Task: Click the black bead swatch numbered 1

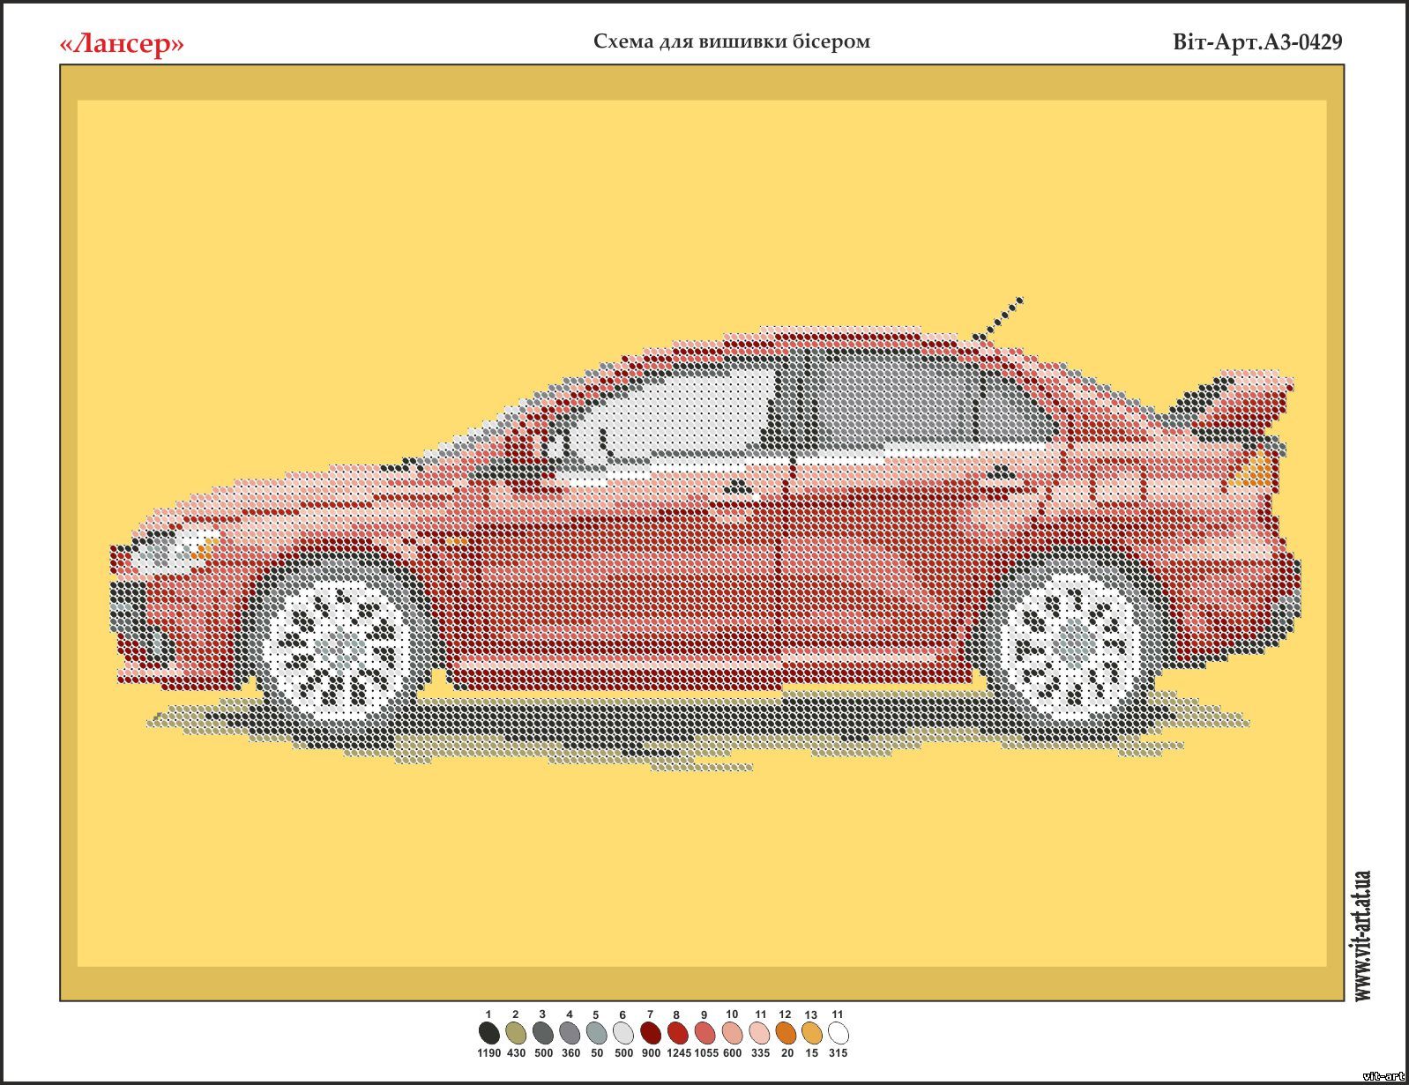Action: tap(488, 1033)
